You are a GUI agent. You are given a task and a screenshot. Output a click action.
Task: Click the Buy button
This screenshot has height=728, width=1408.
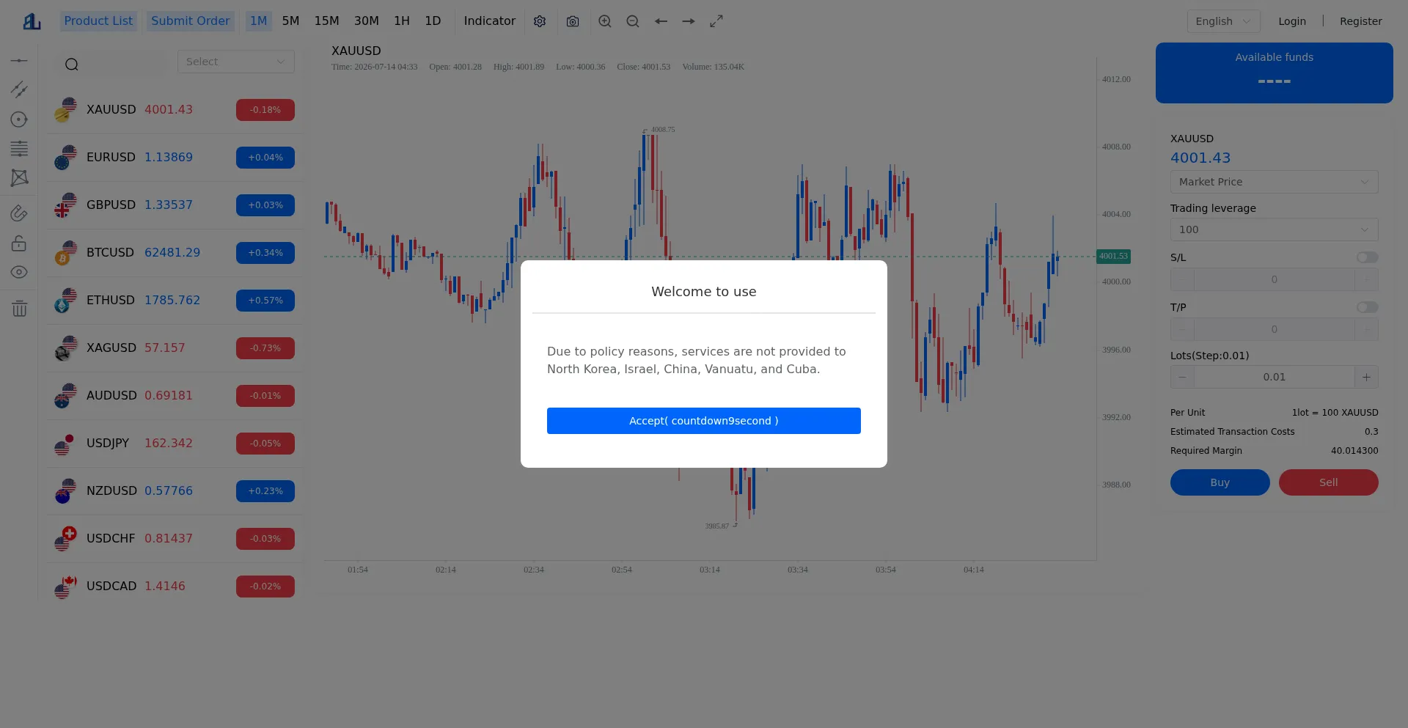click(1220, 482)
